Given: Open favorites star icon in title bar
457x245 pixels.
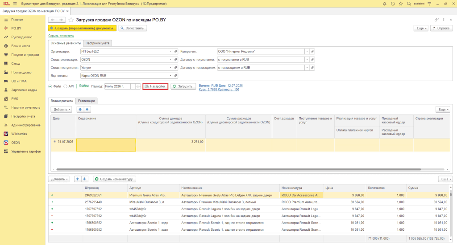Looking at the screenshot, I should (401, 4).
